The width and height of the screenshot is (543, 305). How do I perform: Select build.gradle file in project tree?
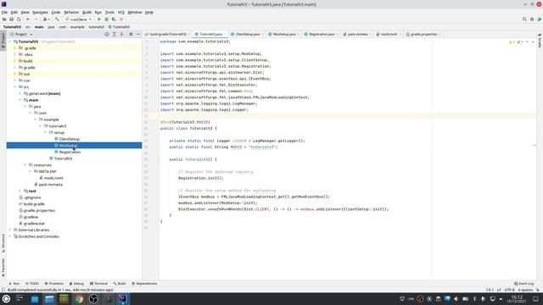coord(34,204)
